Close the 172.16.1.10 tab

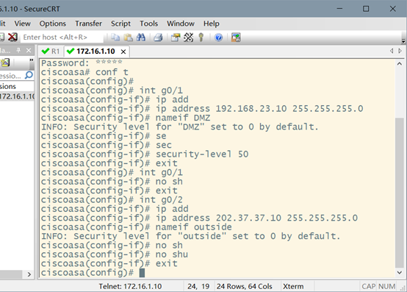coord(123,51)
